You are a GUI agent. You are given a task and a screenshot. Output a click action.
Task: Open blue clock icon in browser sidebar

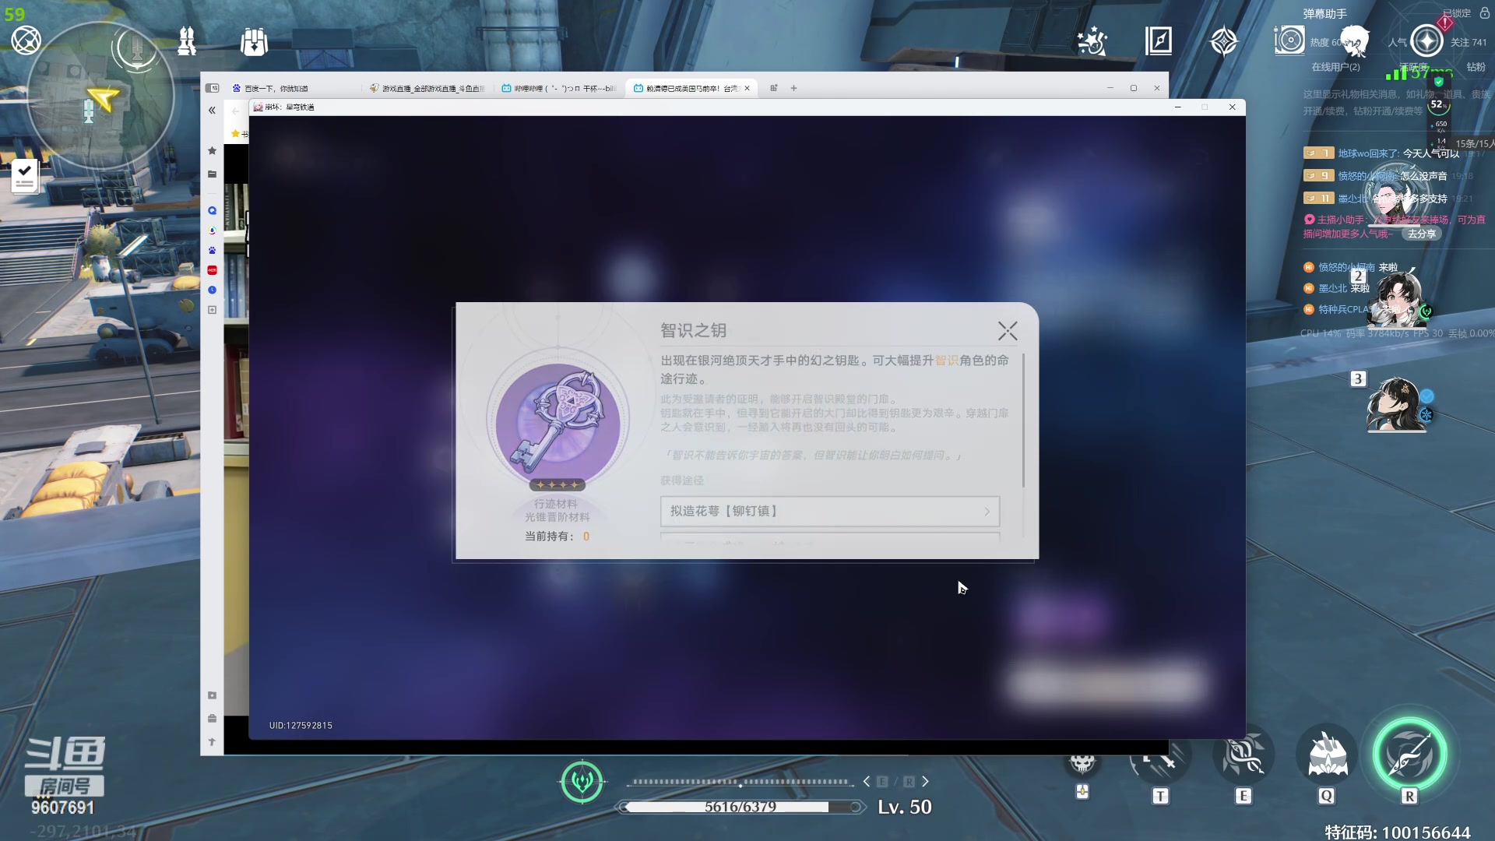[x=212, y=290]
